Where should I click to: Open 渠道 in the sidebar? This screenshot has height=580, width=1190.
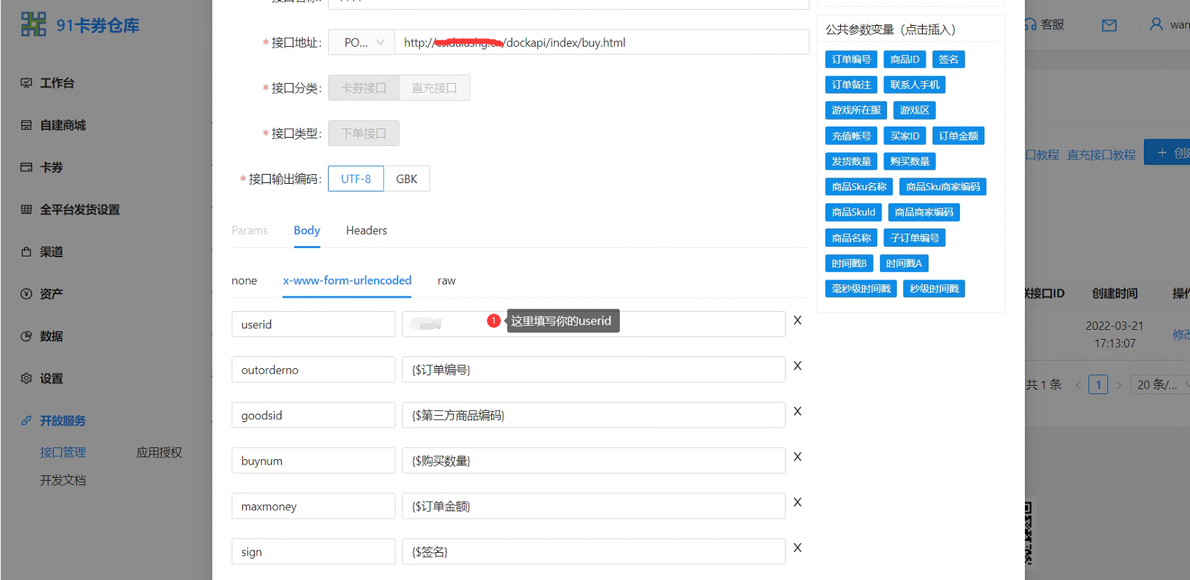pos(51,252)
